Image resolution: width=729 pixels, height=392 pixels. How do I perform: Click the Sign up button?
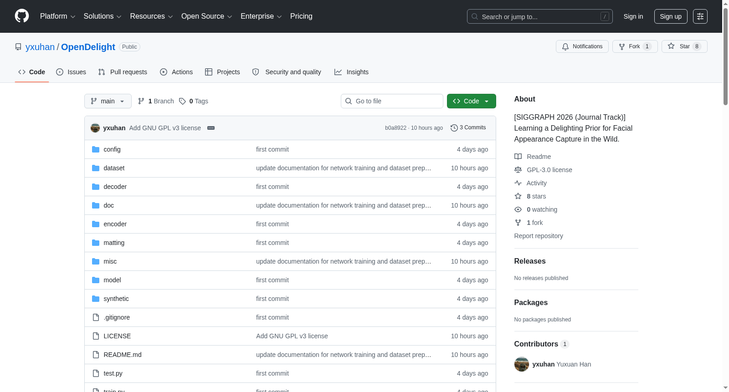(671, 16)
